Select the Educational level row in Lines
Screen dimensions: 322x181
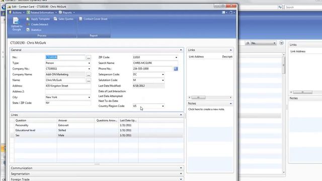97,130
